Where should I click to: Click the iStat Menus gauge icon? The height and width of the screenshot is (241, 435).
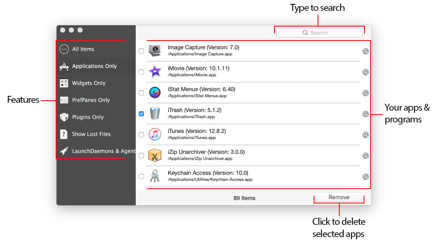tap(155, 92)
